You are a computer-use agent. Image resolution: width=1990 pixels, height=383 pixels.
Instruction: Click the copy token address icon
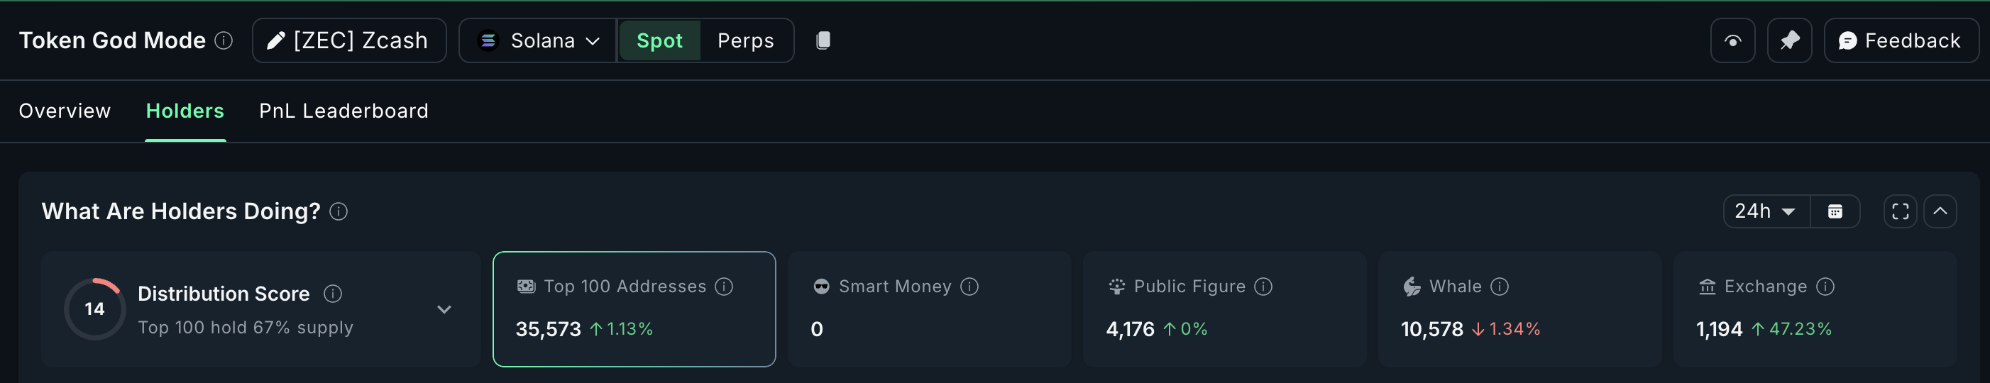tap(823, 40)
